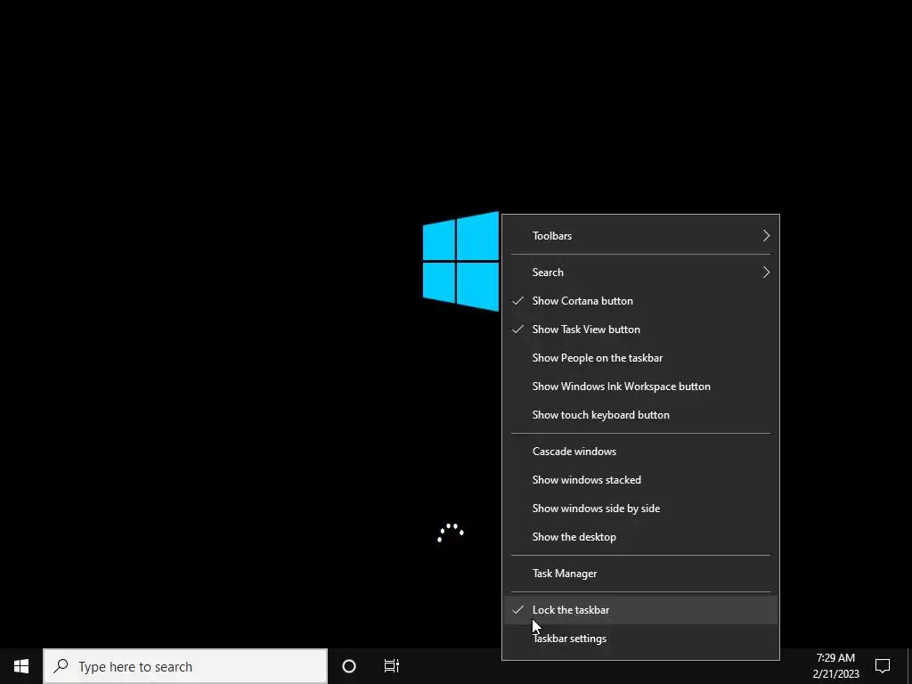Open the Action Center notifications icon

pos(883,666)
